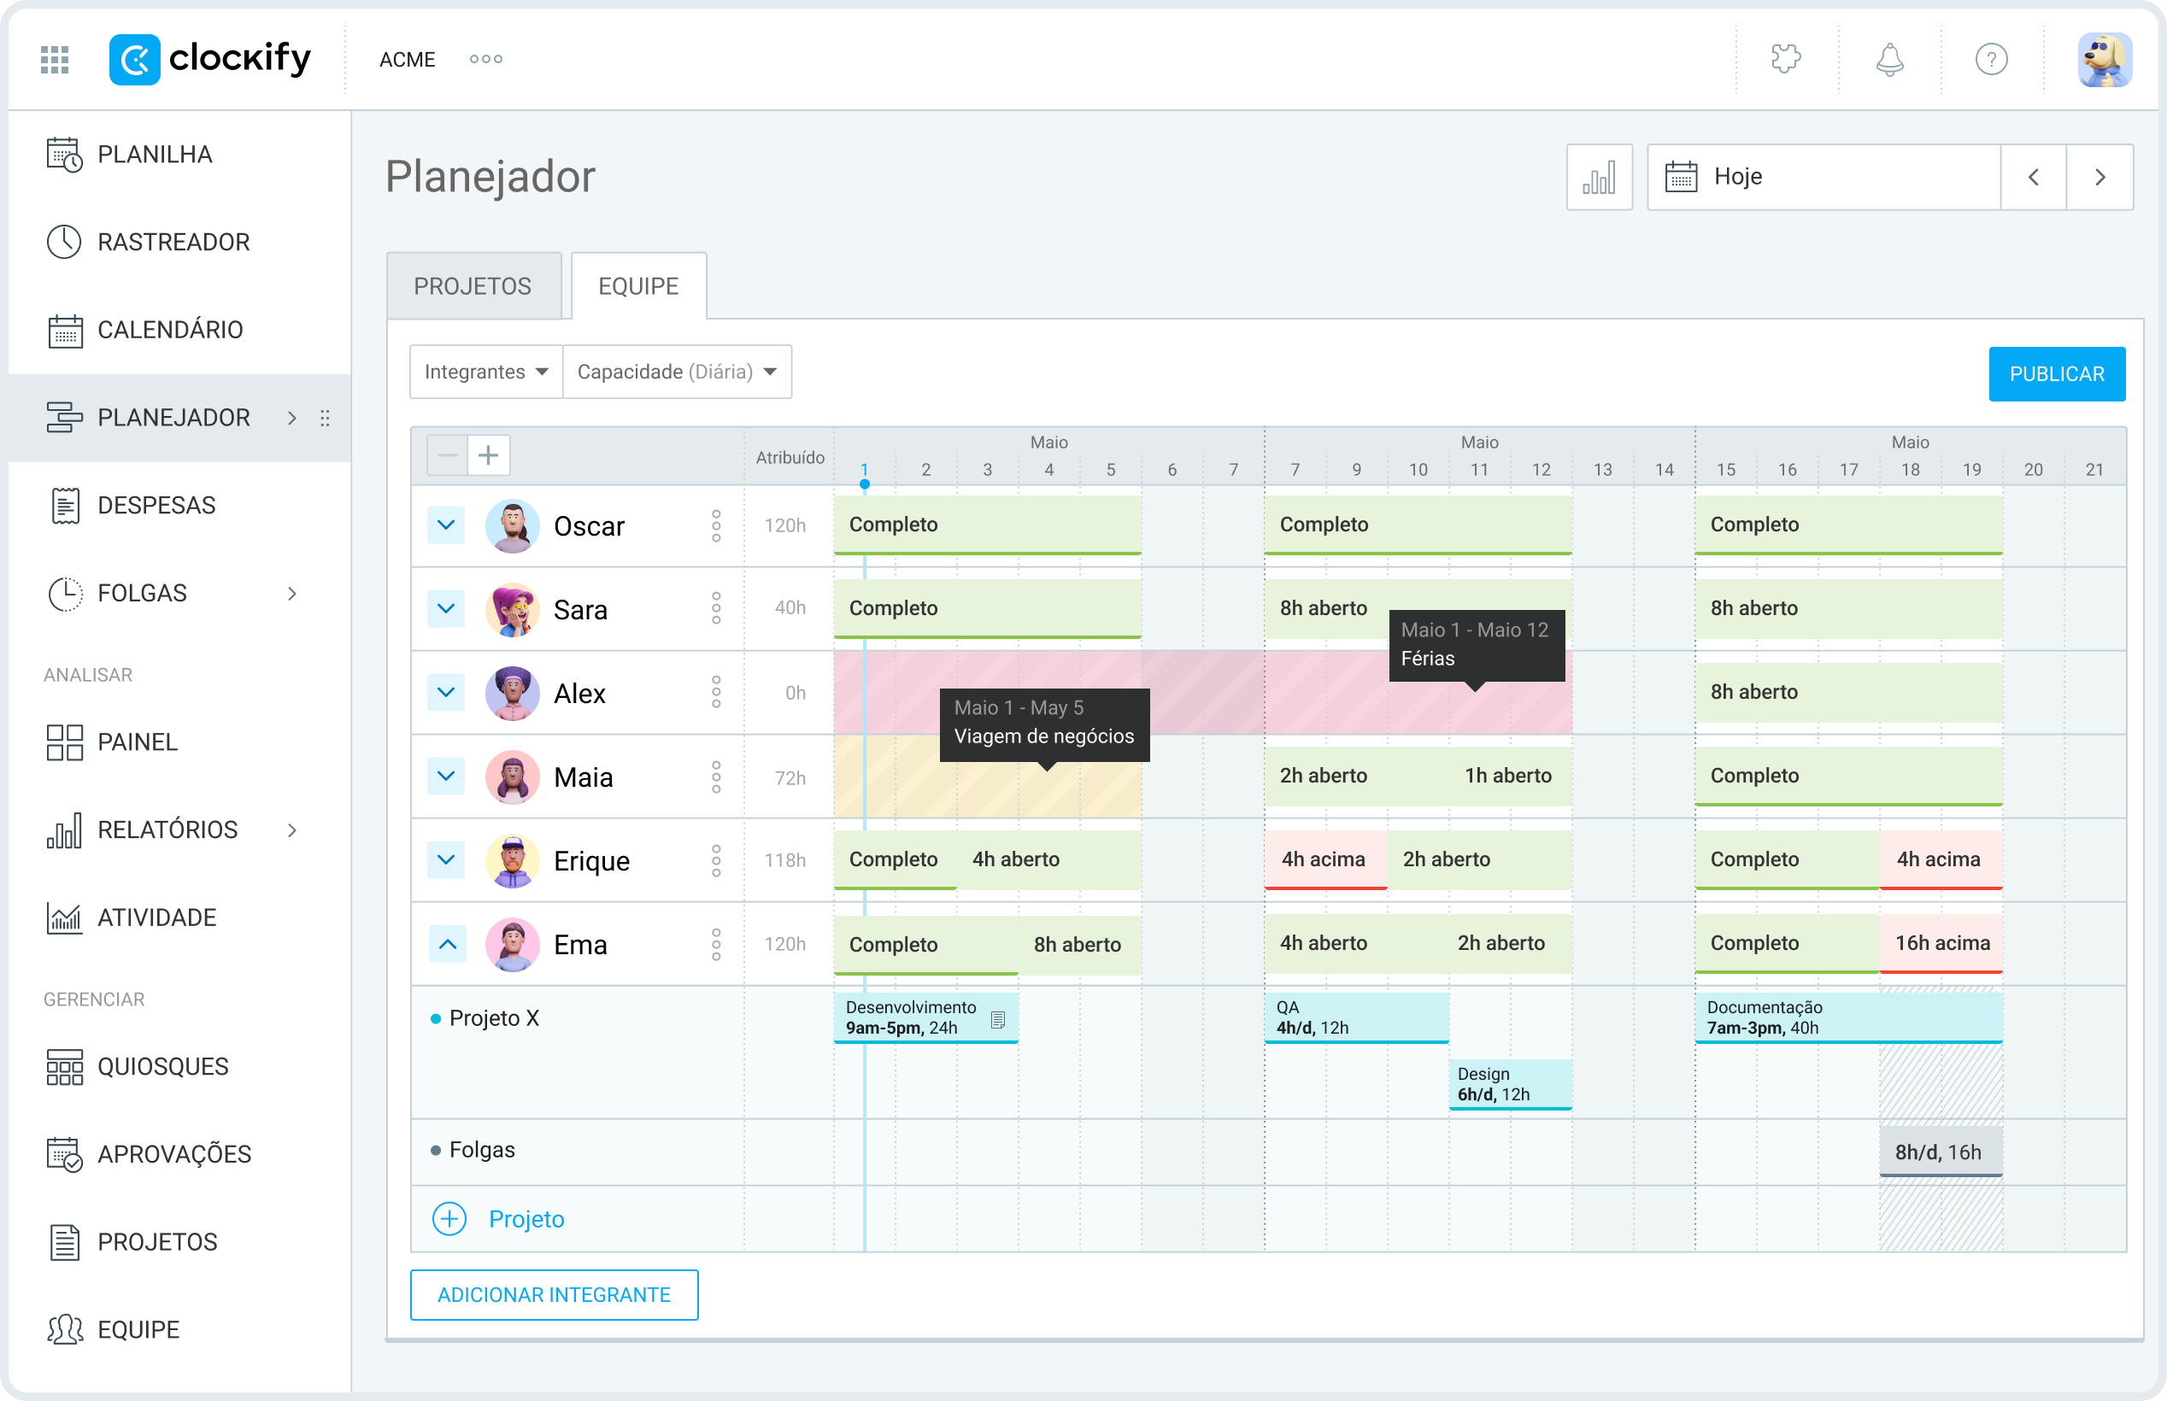The height and width of the screenshot is (1401, 2167).
Task: Open the apps grid launcher
Action: (54, 58)
